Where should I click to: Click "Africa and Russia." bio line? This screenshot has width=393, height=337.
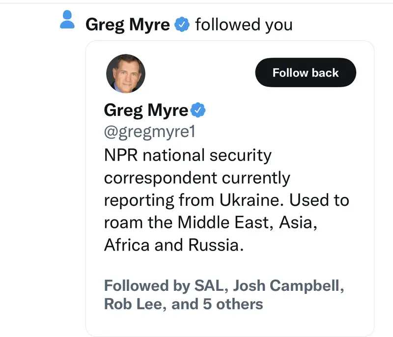[x=174, y=245]
